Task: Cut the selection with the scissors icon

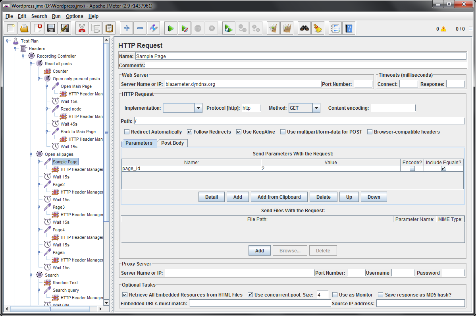Action: (x=82, y=28)
